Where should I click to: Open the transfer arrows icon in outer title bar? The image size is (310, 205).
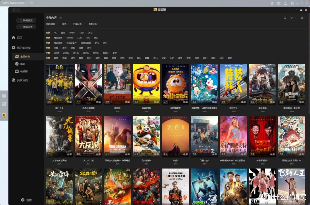(272, 3)
